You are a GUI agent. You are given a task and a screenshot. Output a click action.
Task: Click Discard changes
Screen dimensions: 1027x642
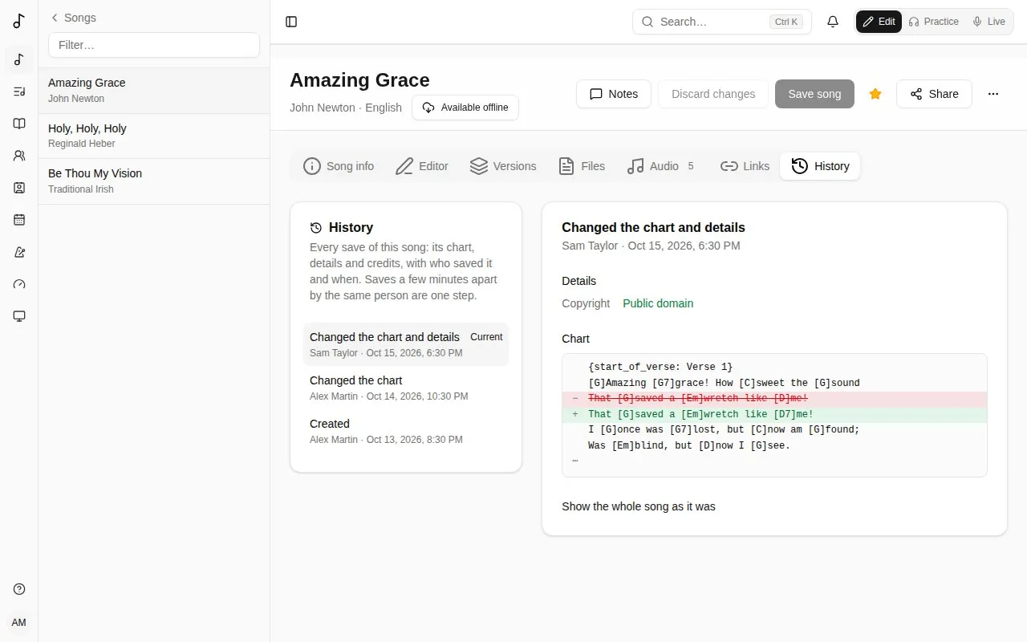tap(713, 94)
